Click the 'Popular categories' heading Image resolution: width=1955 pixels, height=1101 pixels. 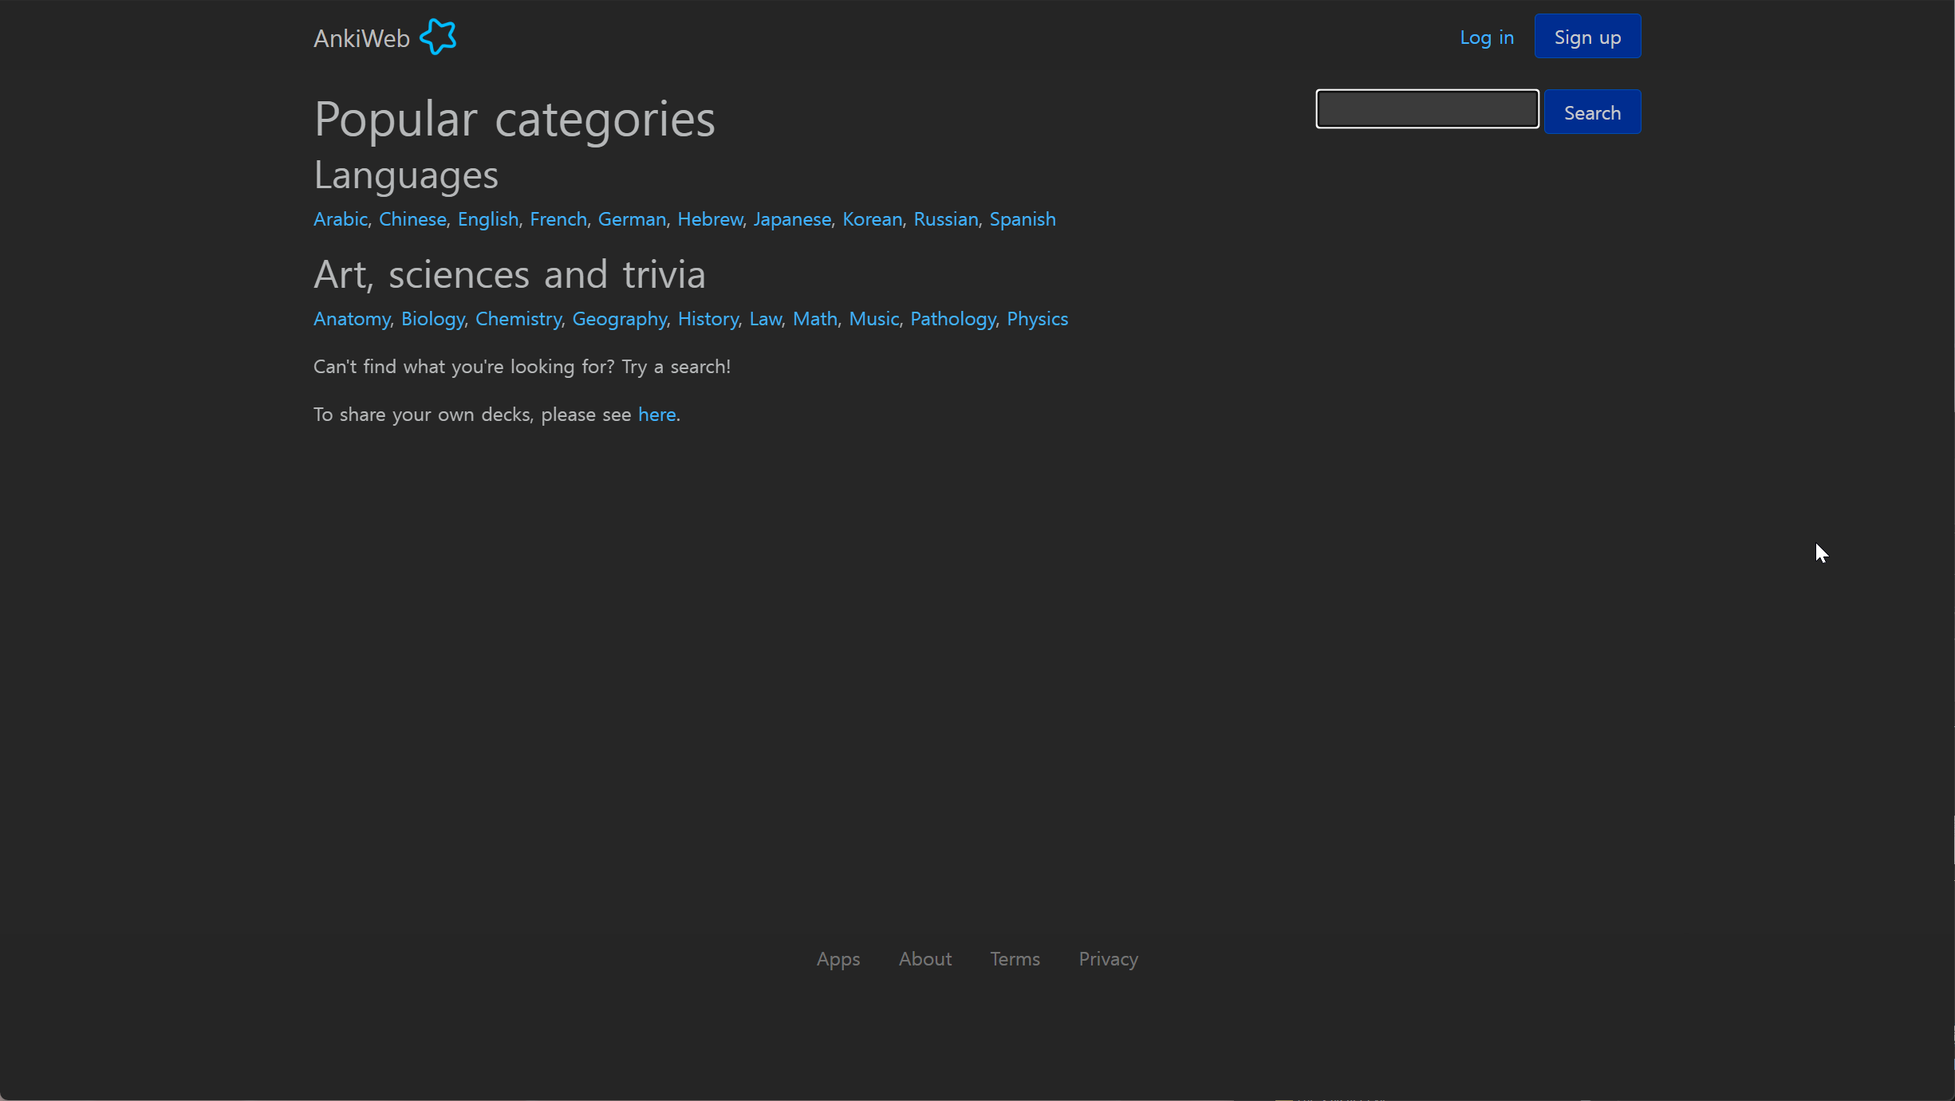click(x=514, y=119)
